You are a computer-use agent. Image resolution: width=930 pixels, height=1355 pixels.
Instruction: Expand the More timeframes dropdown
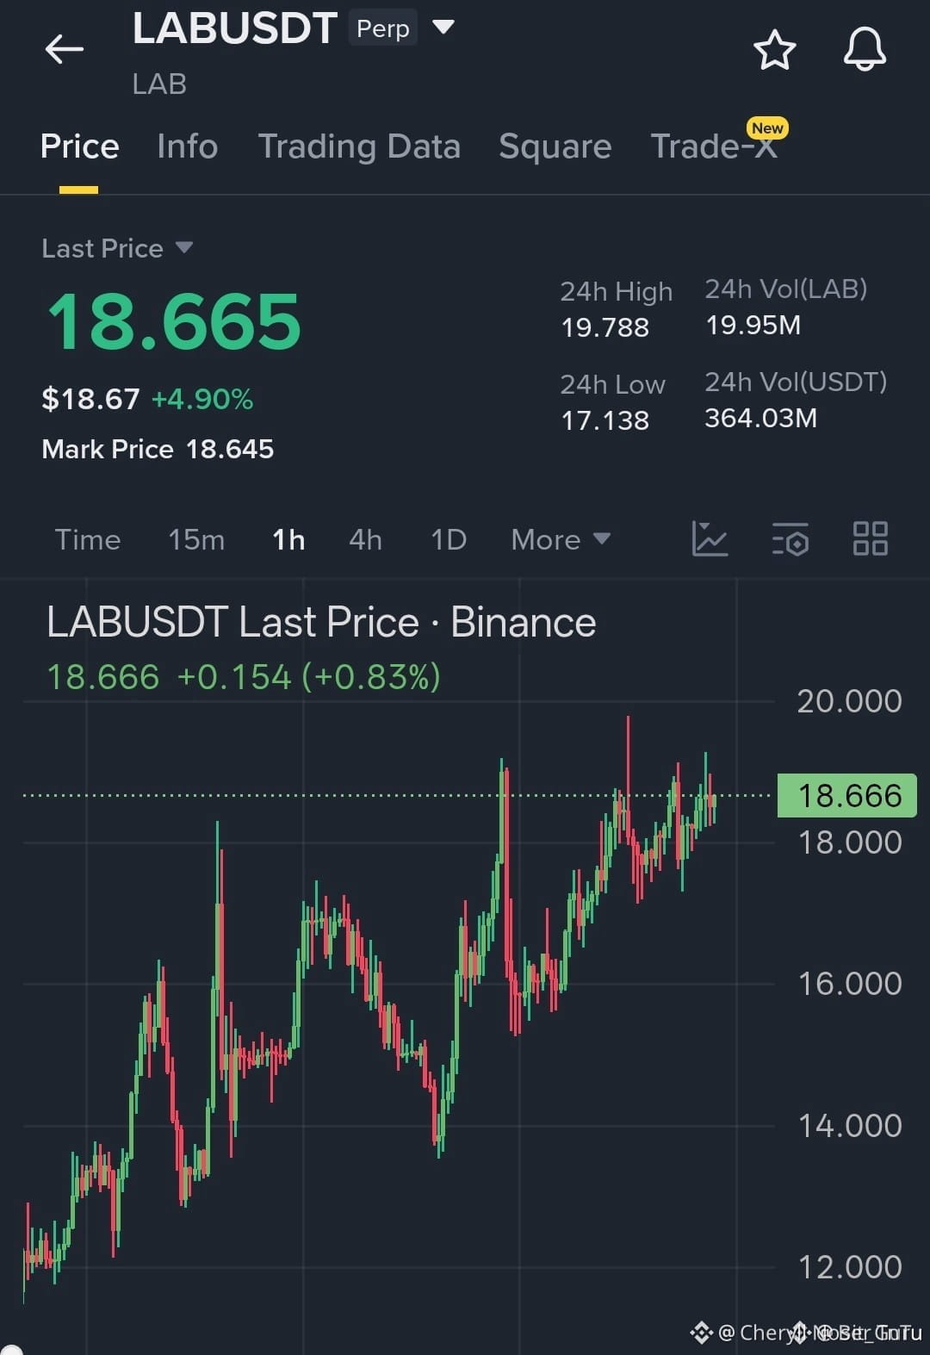pos(561,540)
